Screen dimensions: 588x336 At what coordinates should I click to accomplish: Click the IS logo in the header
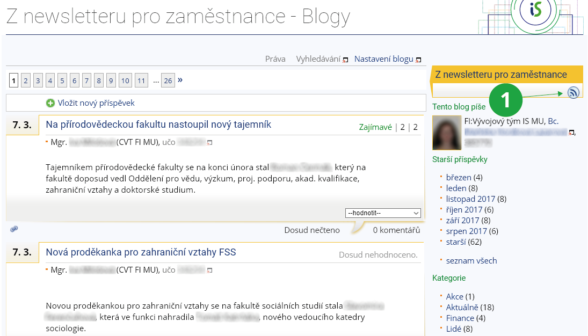pos(535,11)
